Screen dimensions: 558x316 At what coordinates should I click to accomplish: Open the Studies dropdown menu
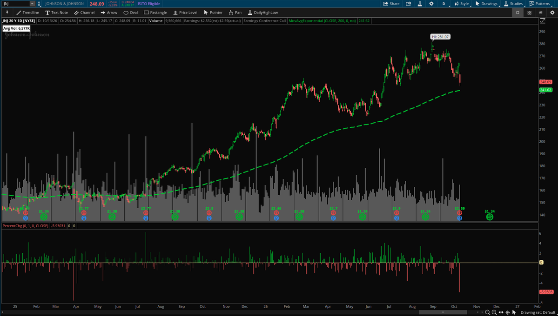click(513, 4)
